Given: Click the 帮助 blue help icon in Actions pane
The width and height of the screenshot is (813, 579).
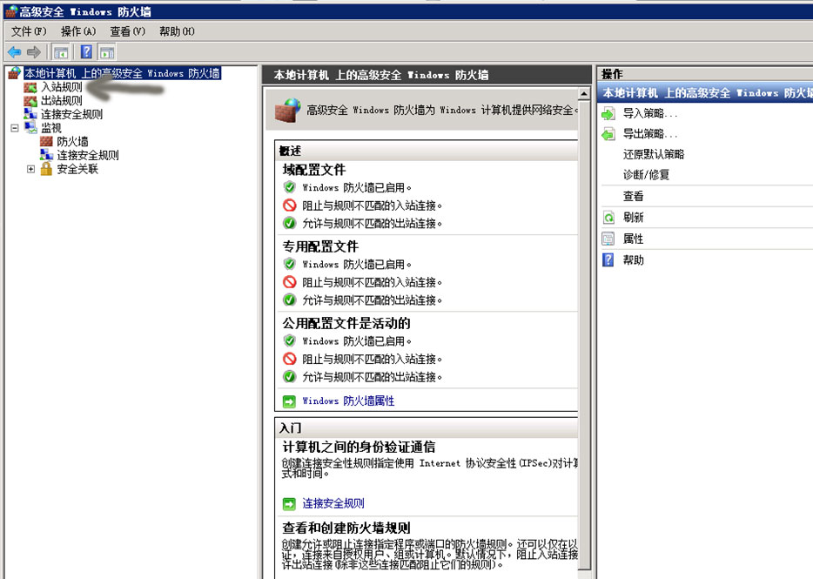Looking at the screenshot, I should (x=608, y=259).
